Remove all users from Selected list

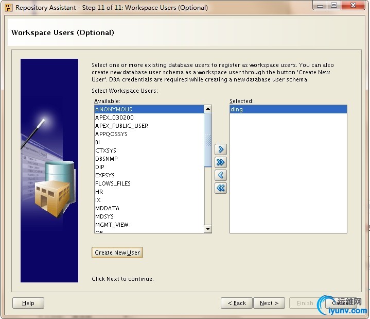click(221, 188)
